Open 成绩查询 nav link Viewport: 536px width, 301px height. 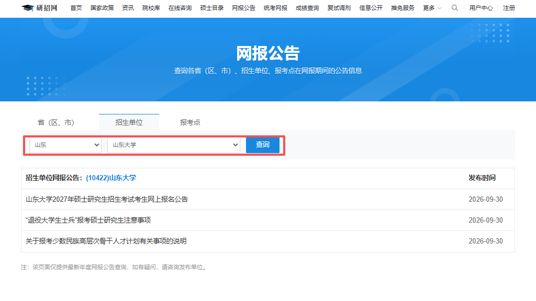click(307, 8)
